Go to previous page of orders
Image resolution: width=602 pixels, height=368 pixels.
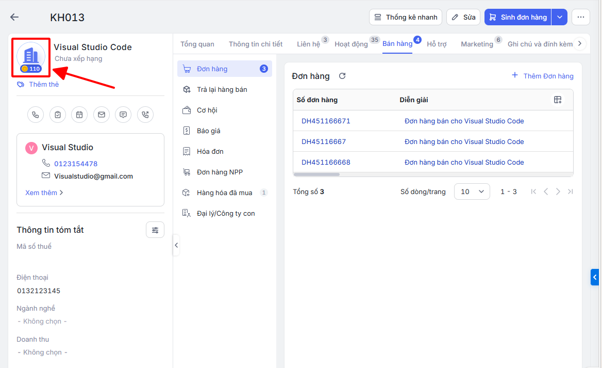(545, 191)
